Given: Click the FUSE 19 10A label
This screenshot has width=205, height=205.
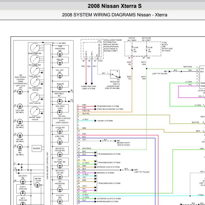Looking at the screenshot, I should click(x=136, y=49).
